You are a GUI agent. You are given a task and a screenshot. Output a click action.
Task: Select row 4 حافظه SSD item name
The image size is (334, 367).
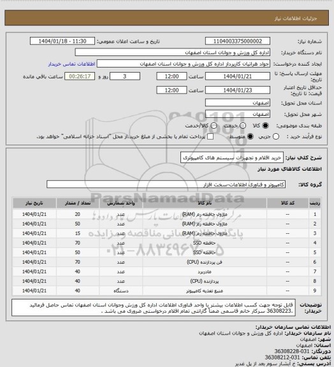click(204, 243)
